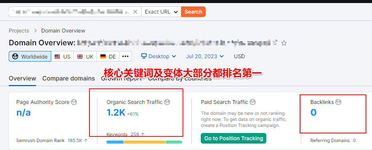Open more countries with the ellipsis button
372x150 pixels.
[125, 57]
